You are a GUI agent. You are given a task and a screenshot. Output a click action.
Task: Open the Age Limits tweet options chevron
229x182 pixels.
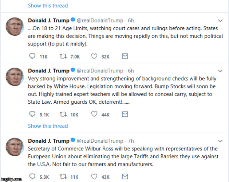(x=220, y=20)
